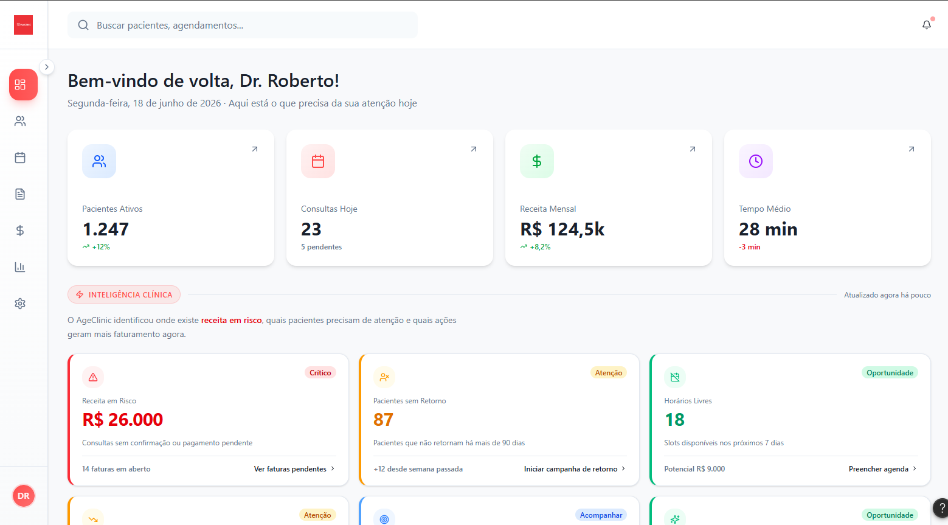The height and width of the screenshot is (525, 948).
Task: Click Preencher agenda link
Action: pyautogui.click(x=883, y=469)
